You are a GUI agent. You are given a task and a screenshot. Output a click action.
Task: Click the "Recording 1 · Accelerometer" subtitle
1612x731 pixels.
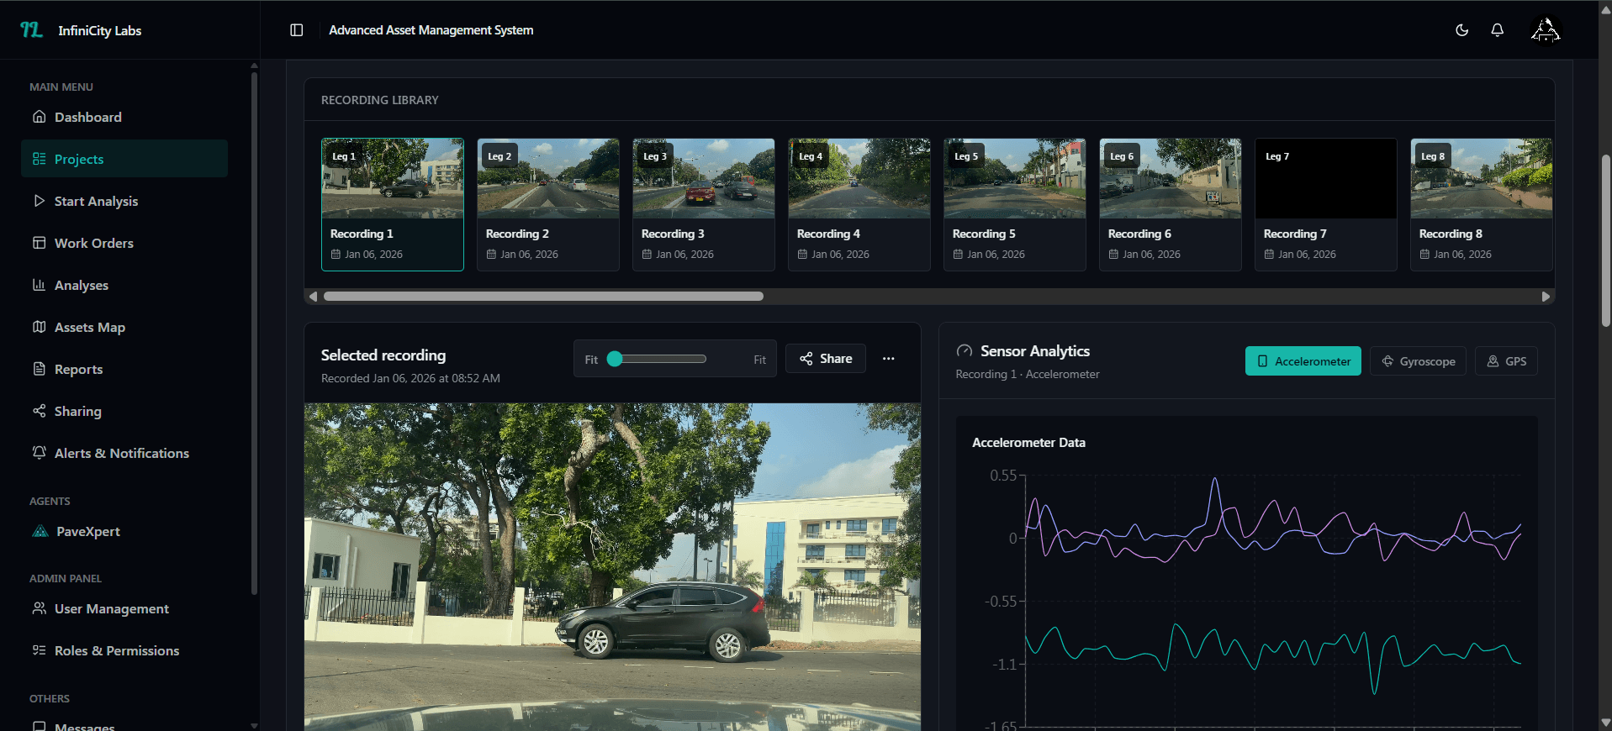[x=1028, y=374]
